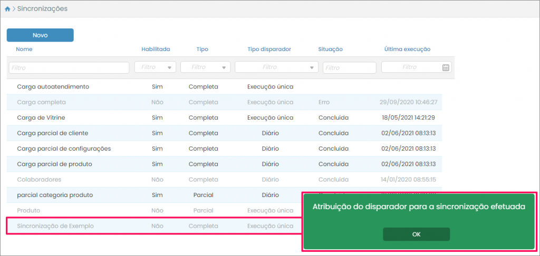Open the Tipo filter dropdown
This screenshot has width=540, height=256.
pyautogui.click(x=224, y=67)
